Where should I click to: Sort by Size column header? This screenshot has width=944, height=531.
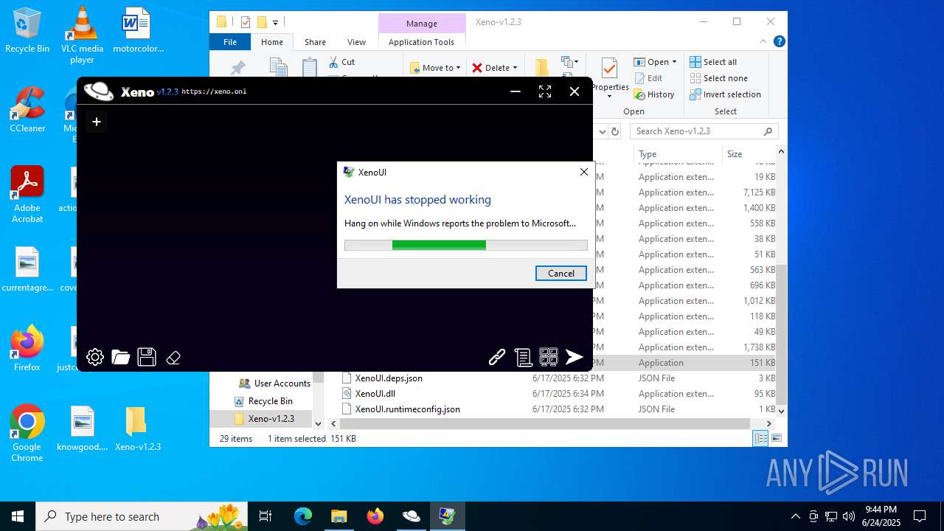pyautogui.click(x=748, y=154)
